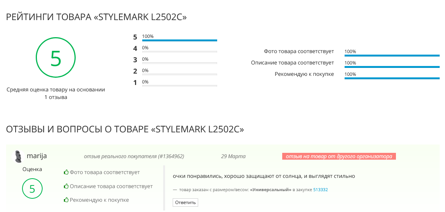Click the text отзыв реального покупателя (#1364962)

[134, 156]
